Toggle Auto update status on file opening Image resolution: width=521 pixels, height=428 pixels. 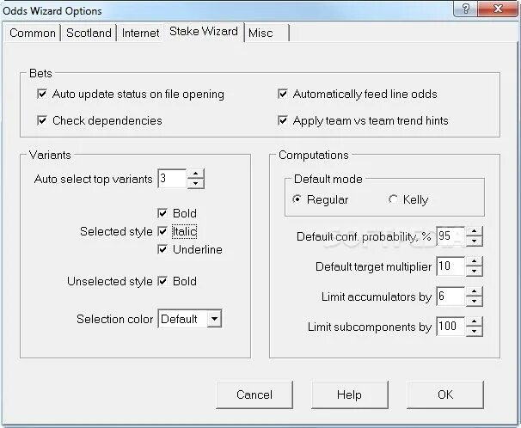pos(43,94)
